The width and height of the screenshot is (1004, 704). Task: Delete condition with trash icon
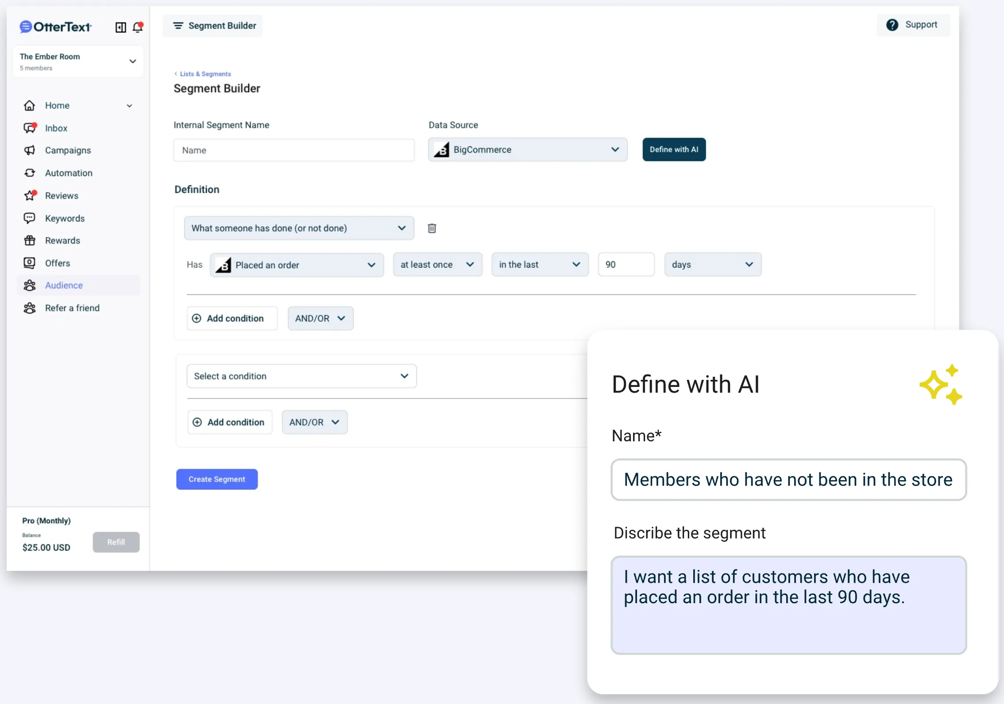point(432,228)
